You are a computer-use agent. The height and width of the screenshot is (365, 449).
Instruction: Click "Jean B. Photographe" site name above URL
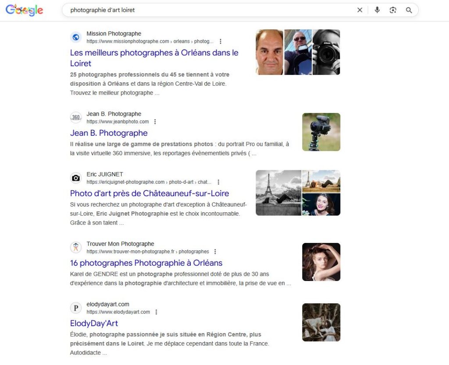tap(114, 114)
